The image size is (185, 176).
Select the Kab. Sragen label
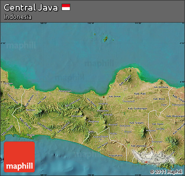[136, 123]
